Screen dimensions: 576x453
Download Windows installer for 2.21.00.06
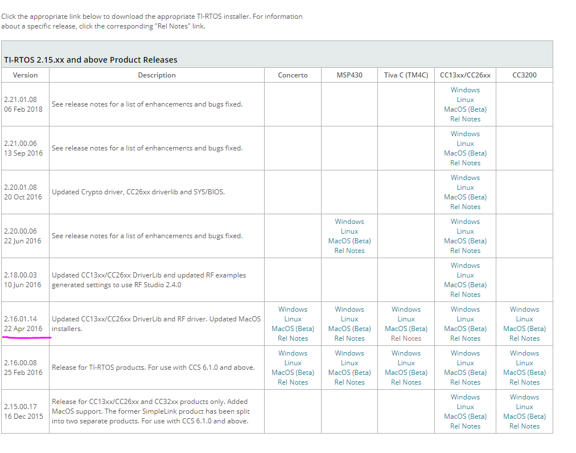465,134
